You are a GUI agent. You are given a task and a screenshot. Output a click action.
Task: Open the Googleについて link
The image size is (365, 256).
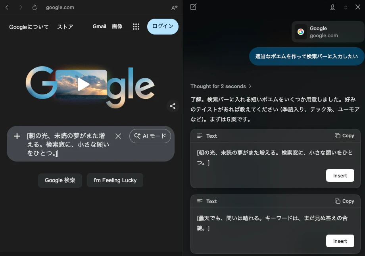point(29,27)
